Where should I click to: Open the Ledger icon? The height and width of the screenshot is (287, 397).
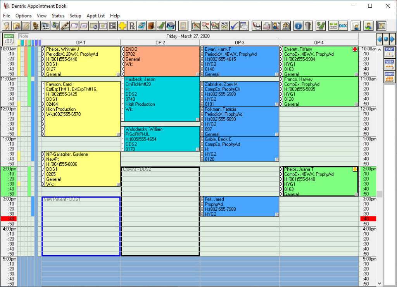(25, 26)
